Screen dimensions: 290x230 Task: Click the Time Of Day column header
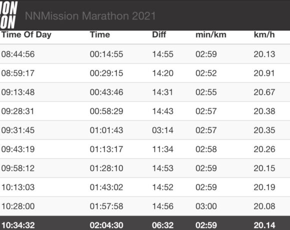(x=26, y=35)
